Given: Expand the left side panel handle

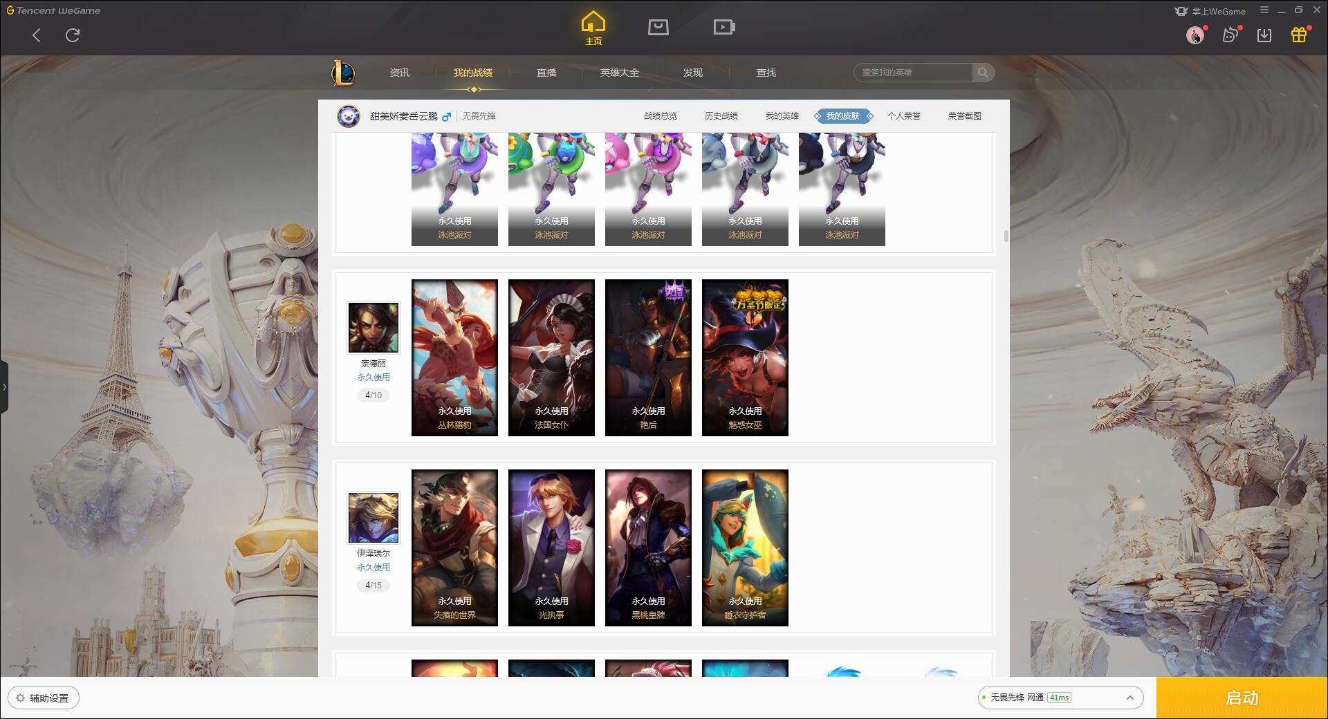Looking at the screenshot, I should [x=4, y=387].
